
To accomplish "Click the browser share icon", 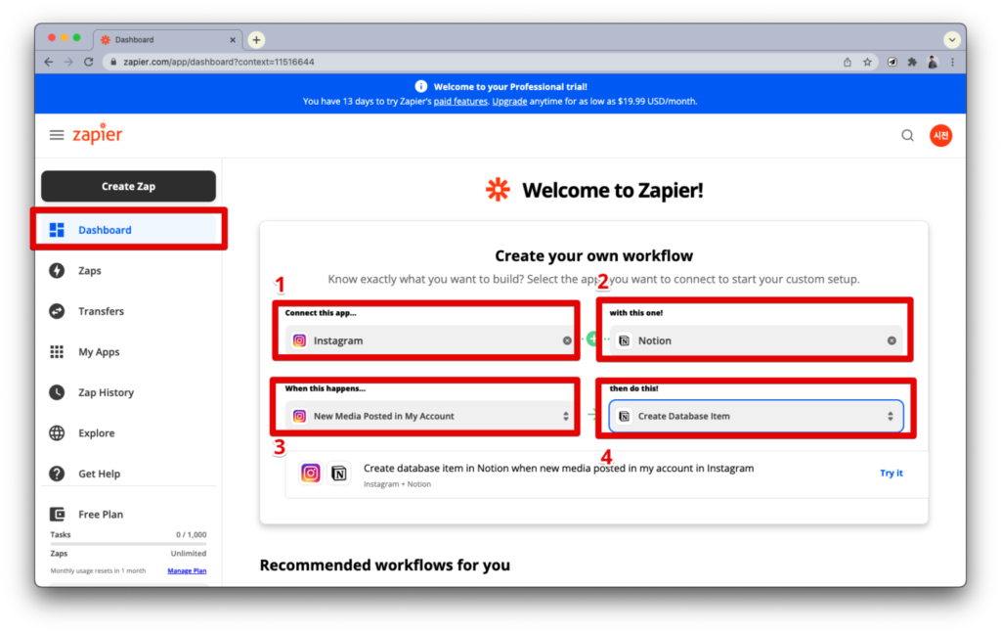I will (x=848, y=62).
